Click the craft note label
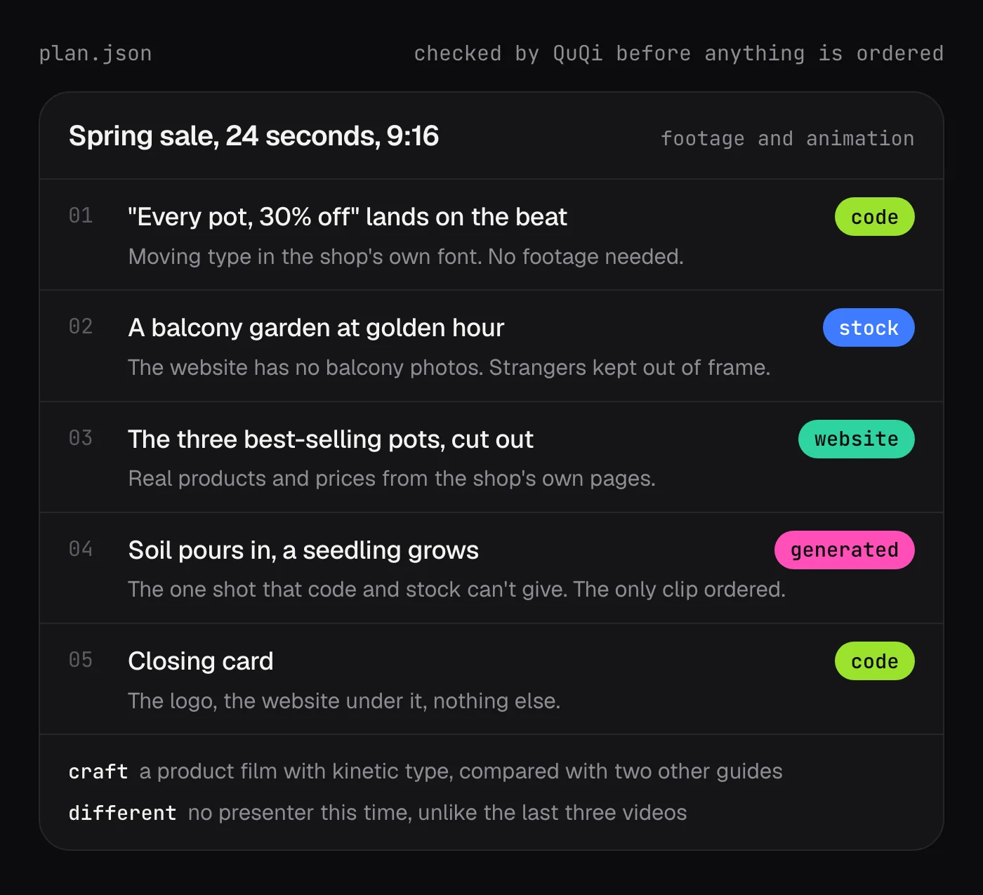 [x=98, y=771]
